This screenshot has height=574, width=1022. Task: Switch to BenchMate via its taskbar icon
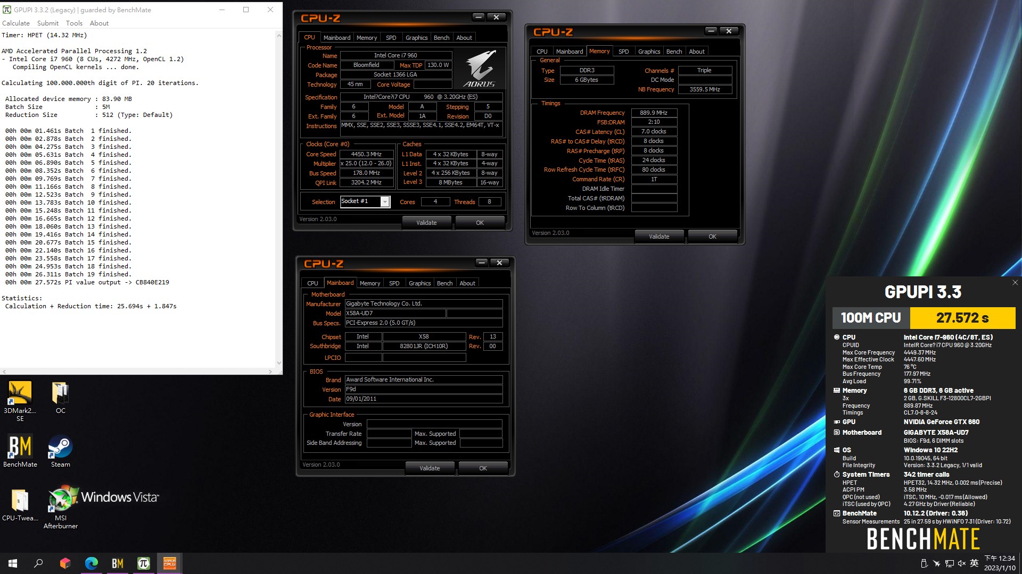pos(118,563)
